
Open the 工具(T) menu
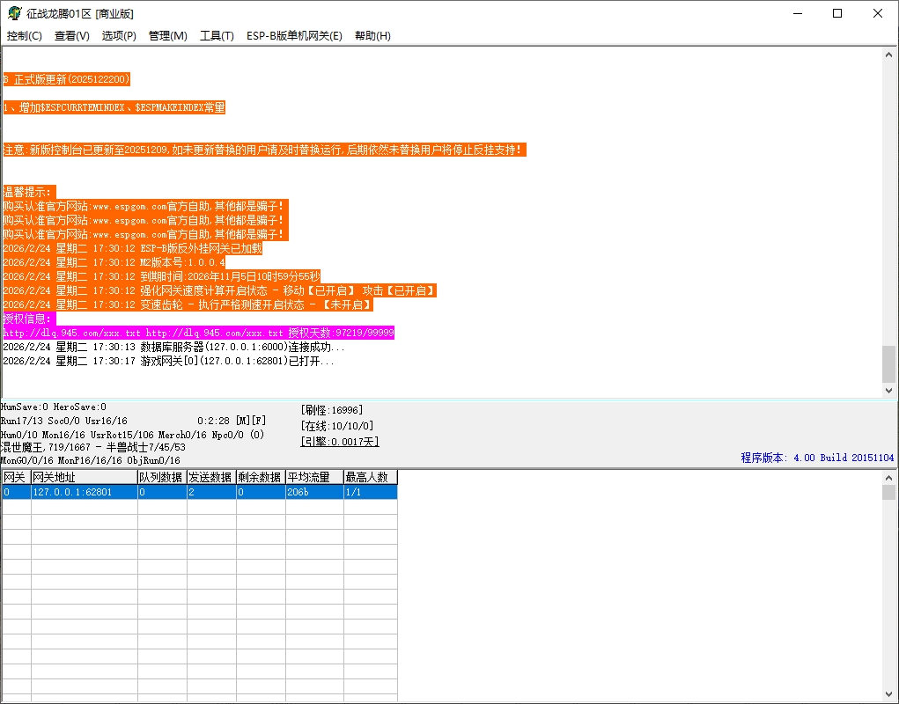[x=217, y=36]
